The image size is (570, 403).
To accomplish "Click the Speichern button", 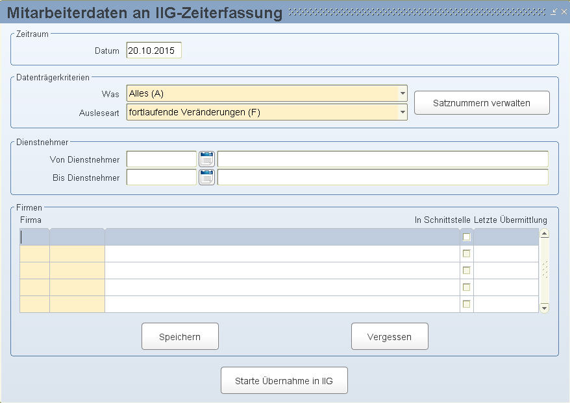I will pos(180,337).
